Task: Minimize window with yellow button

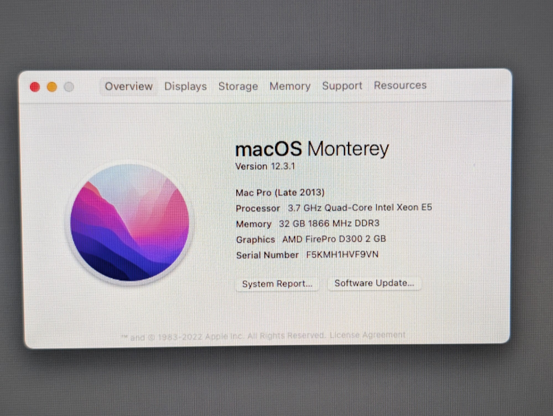Action: [52, 87]
